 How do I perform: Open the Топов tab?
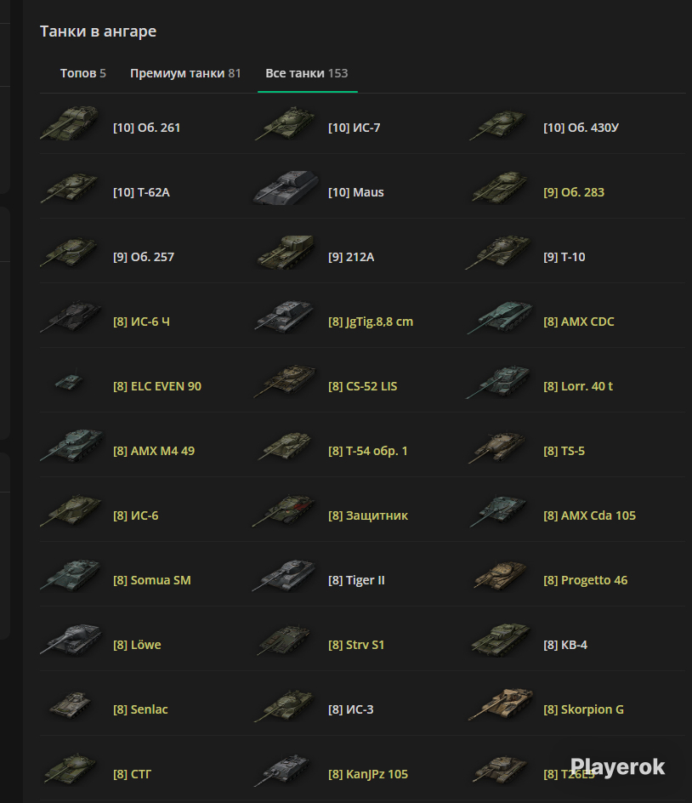click(83, 73)
